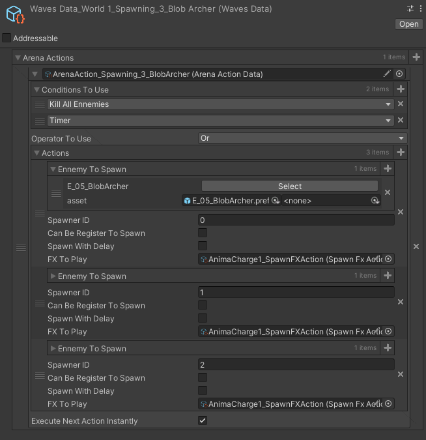Add a new item to Actions list

coord(401,153)
